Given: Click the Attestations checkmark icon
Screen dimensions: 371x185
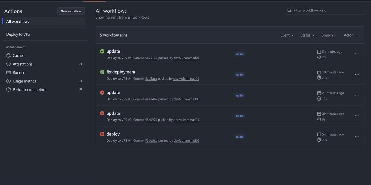Looking at the screenshot, I should [x=9, y=64].
